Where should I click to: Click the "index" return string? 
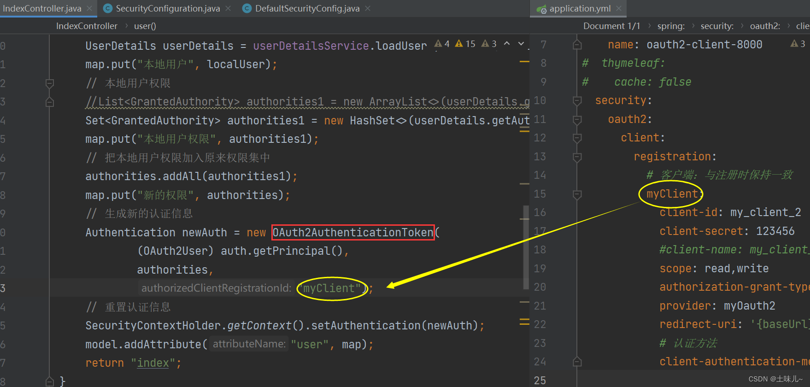(153, 363)
